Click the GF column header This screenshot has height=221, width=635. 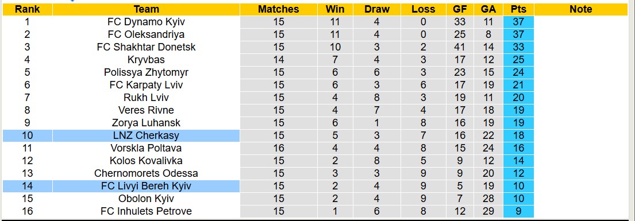(x=460, y=9)
